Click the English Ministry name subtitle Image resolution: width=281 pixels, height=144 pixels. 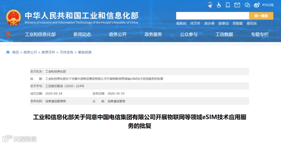tap(81, 23)
